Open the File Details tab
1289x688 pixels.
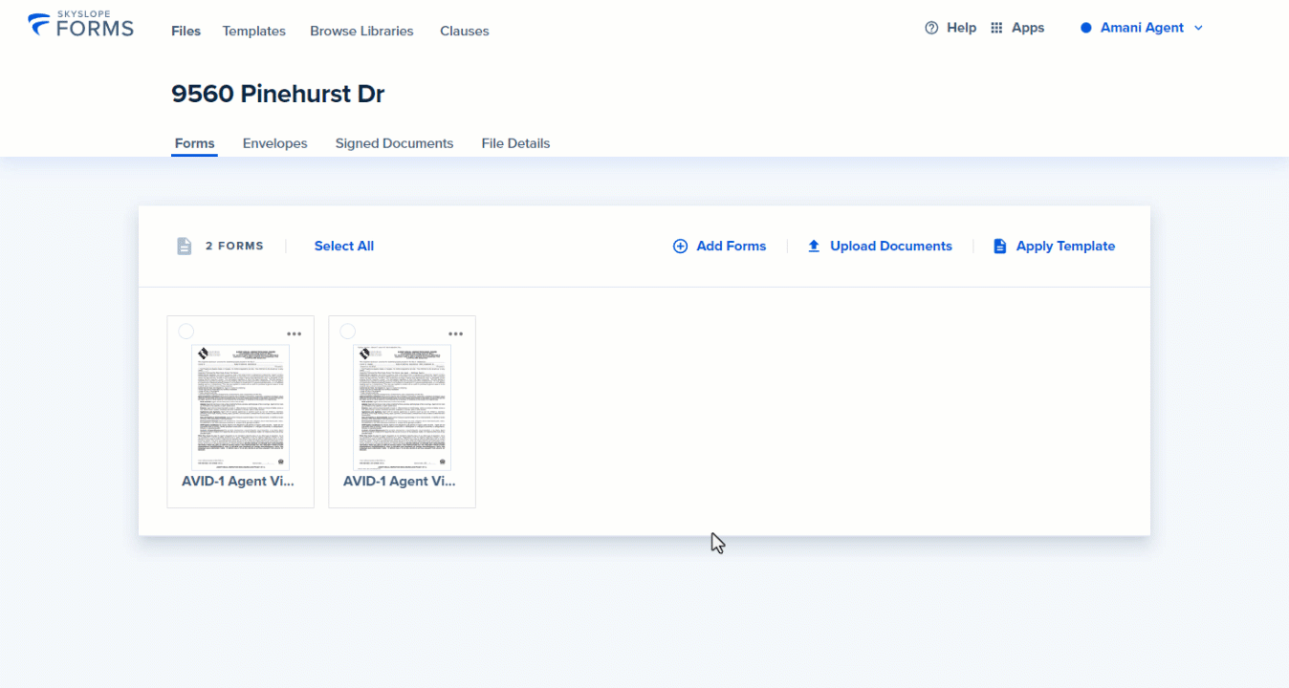click(515, 143)
